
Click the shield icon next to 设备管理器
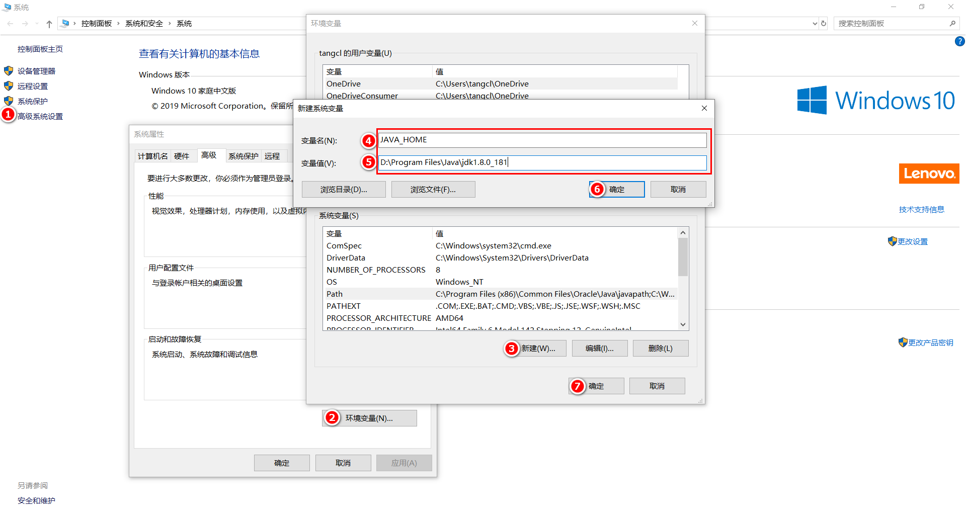click(9, 70)
